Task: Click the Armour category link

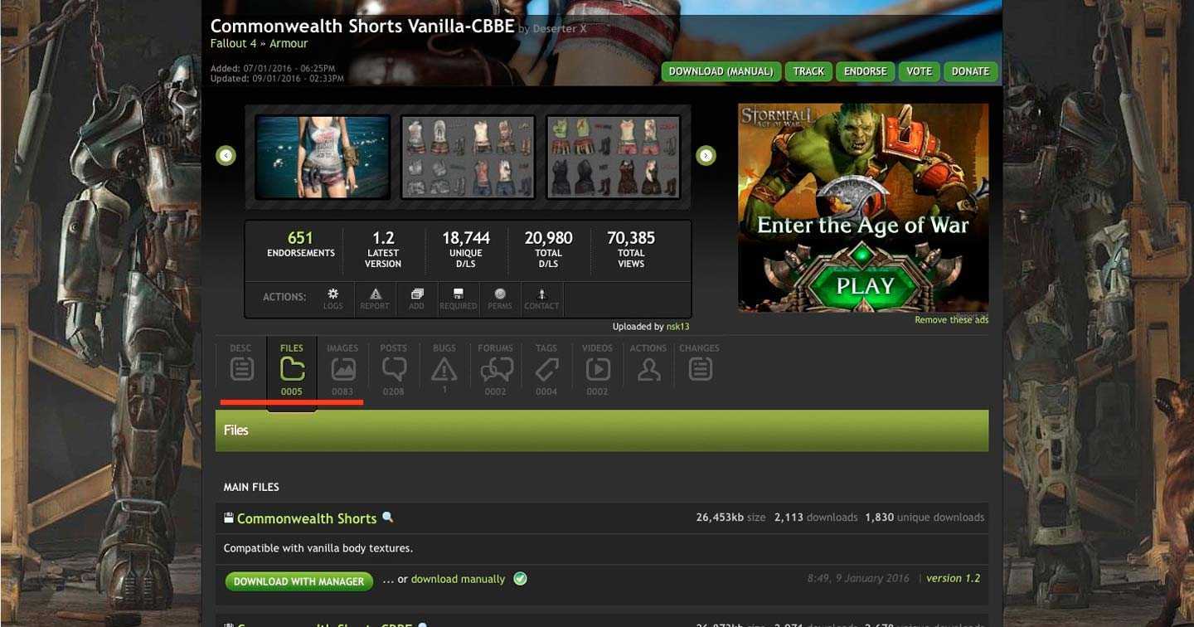Action: [x=289, y=43]
